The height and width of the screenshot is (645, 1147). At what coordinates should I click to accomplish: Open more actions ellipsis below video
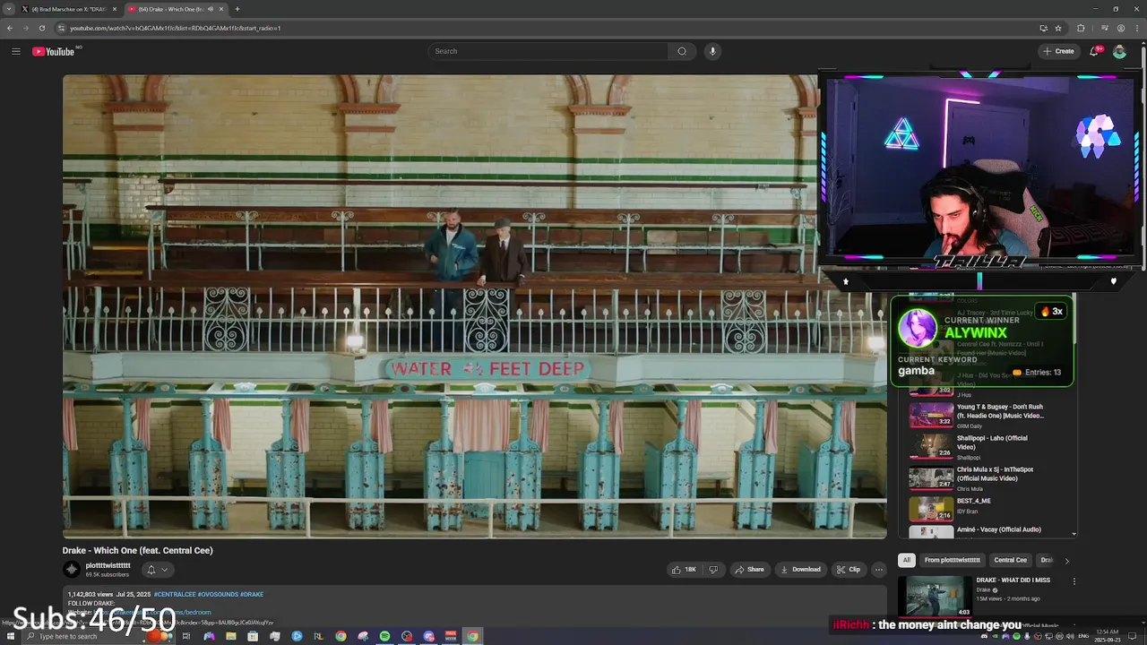(879, 569)
